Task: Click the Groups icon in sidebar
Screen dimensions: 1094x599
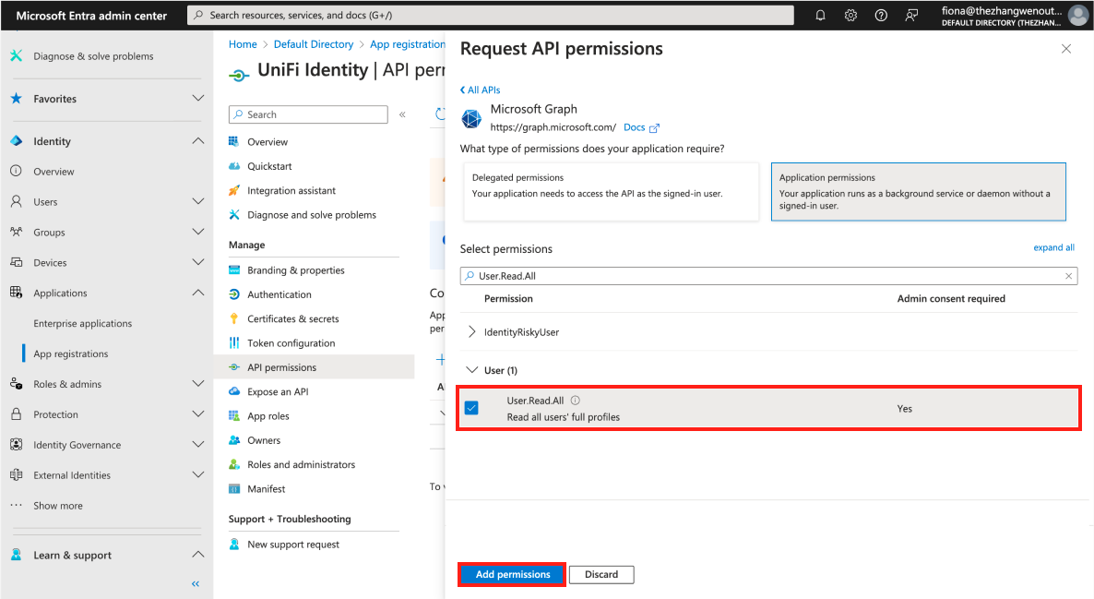Action: (x=16, y=232)
